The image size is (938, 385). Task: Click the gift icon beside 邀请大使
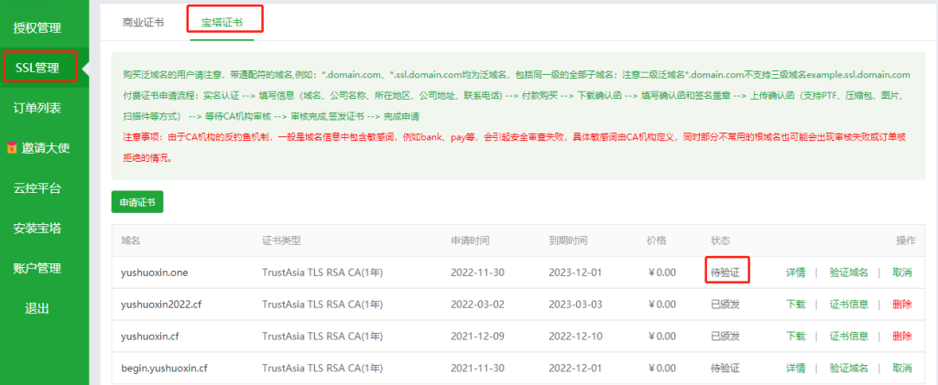11,147
